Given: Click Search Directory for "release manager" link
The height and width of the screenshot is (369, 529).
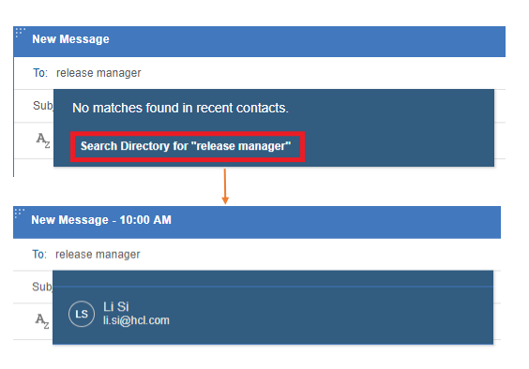Looking at the screenshot, I should point(186,146).
